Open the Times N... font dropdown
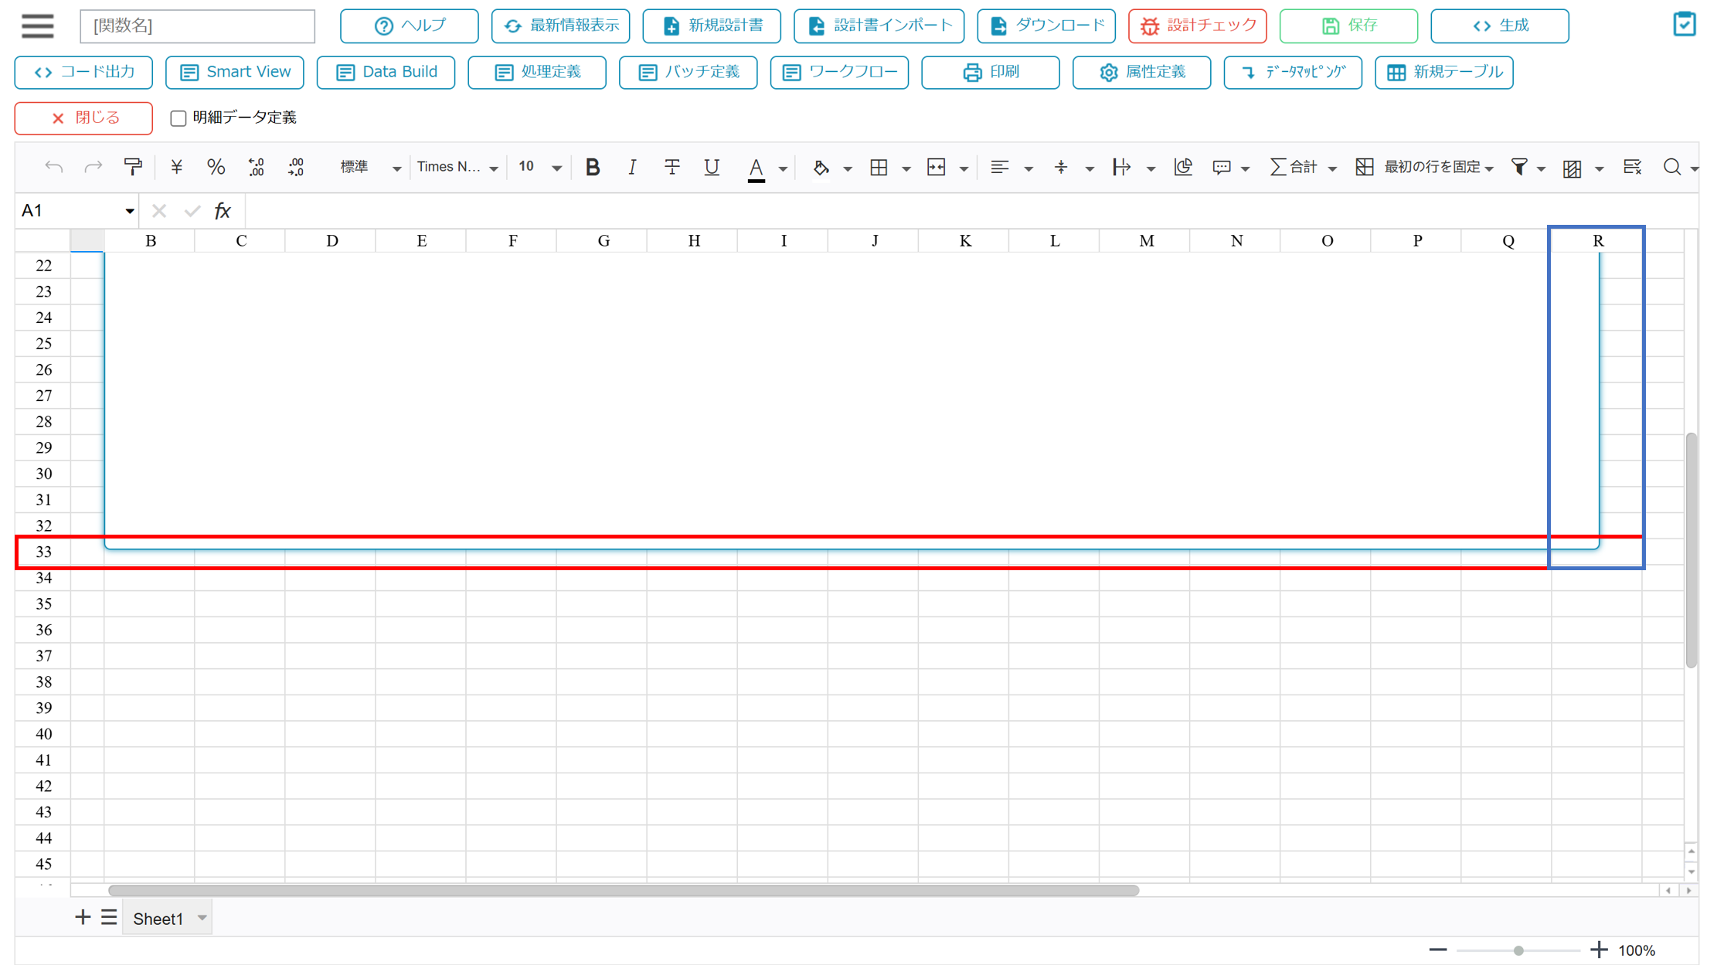 tap(457, 167)
